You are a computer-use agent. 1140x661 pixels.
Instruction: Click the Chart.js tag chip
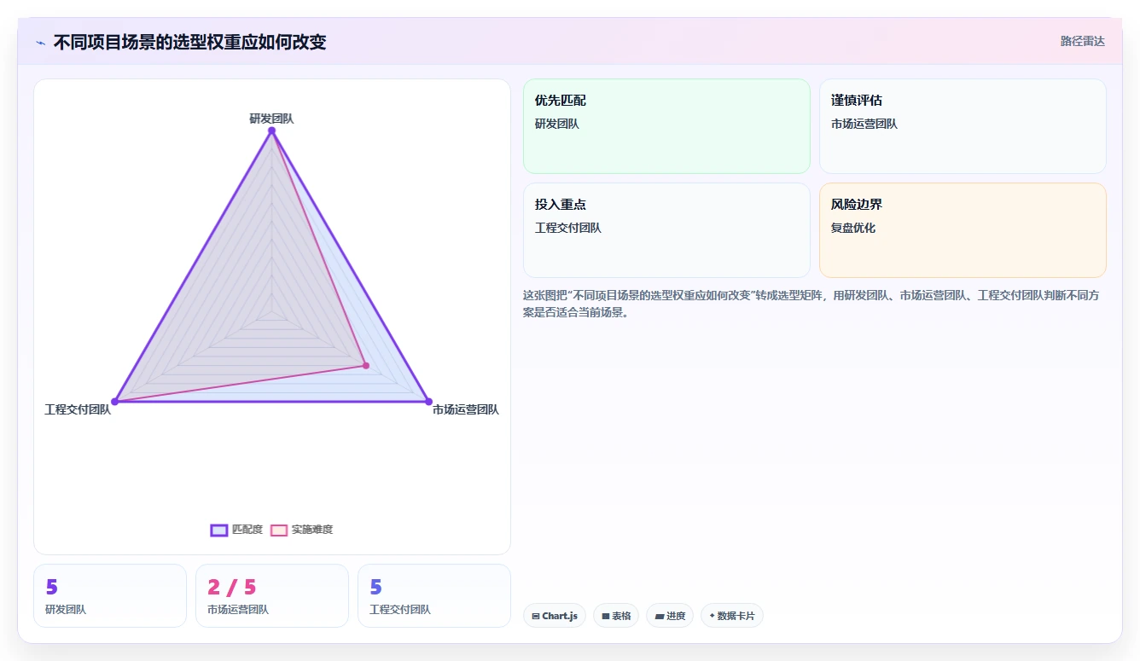click(x=555, y=616)
